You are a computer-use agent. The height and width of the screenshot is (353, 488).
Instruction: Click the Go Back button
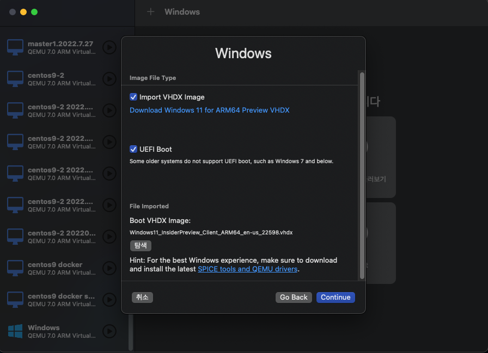click(294, 298)
